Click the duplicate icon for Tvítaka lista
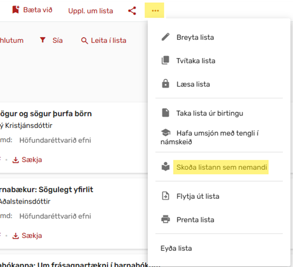The height and width of the screenshot is (267, 293). pos(166,60)
